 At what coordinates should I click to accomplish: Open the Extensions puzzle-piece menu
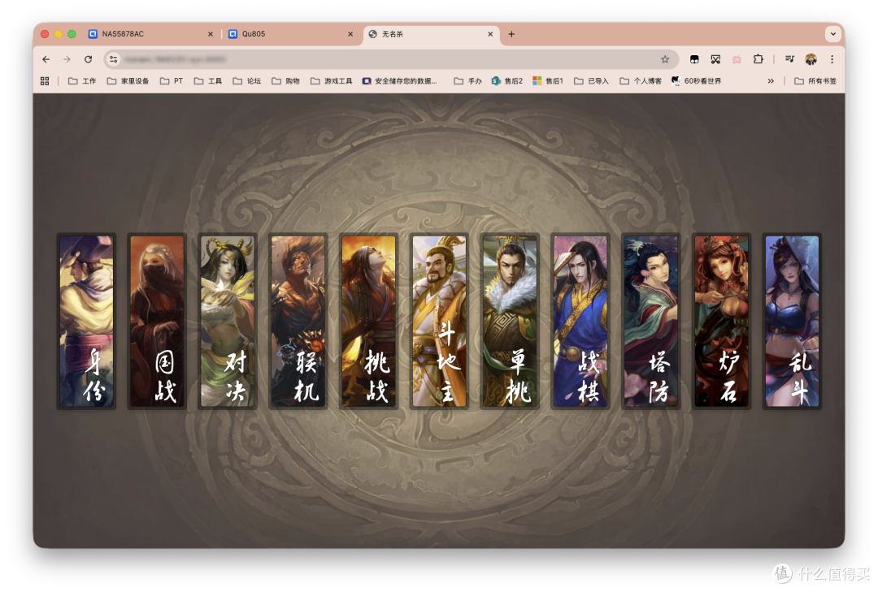click(758, 59)
